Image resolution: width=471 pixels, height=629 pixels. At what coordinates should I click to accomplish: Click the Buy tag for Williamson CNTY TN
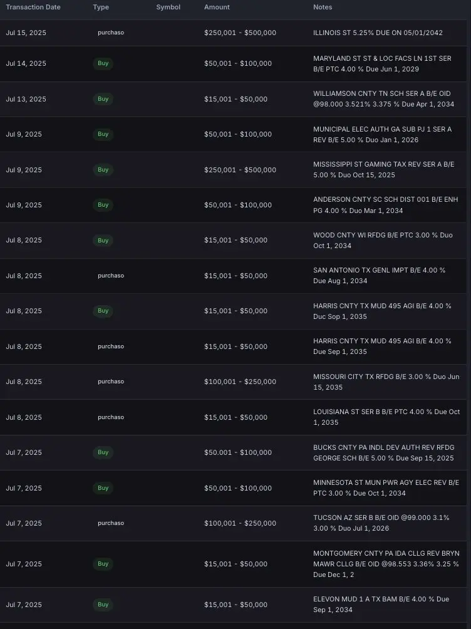103,99
